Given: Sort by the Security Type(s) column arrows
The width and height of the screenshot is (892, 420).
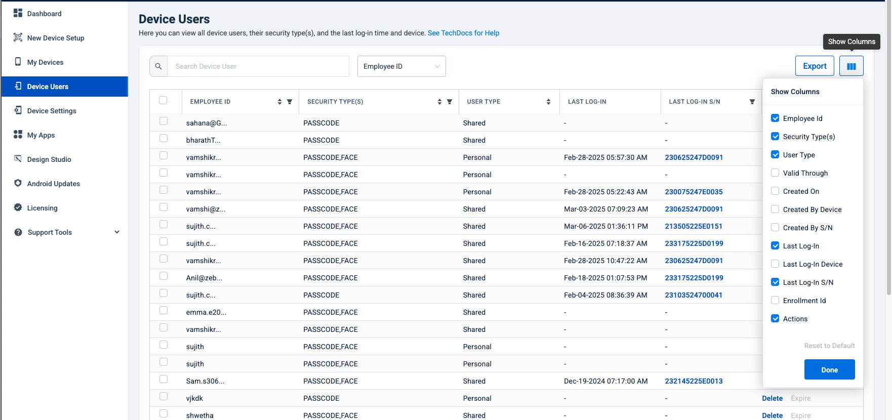Looking at the screenshot, I should (439, 102).
